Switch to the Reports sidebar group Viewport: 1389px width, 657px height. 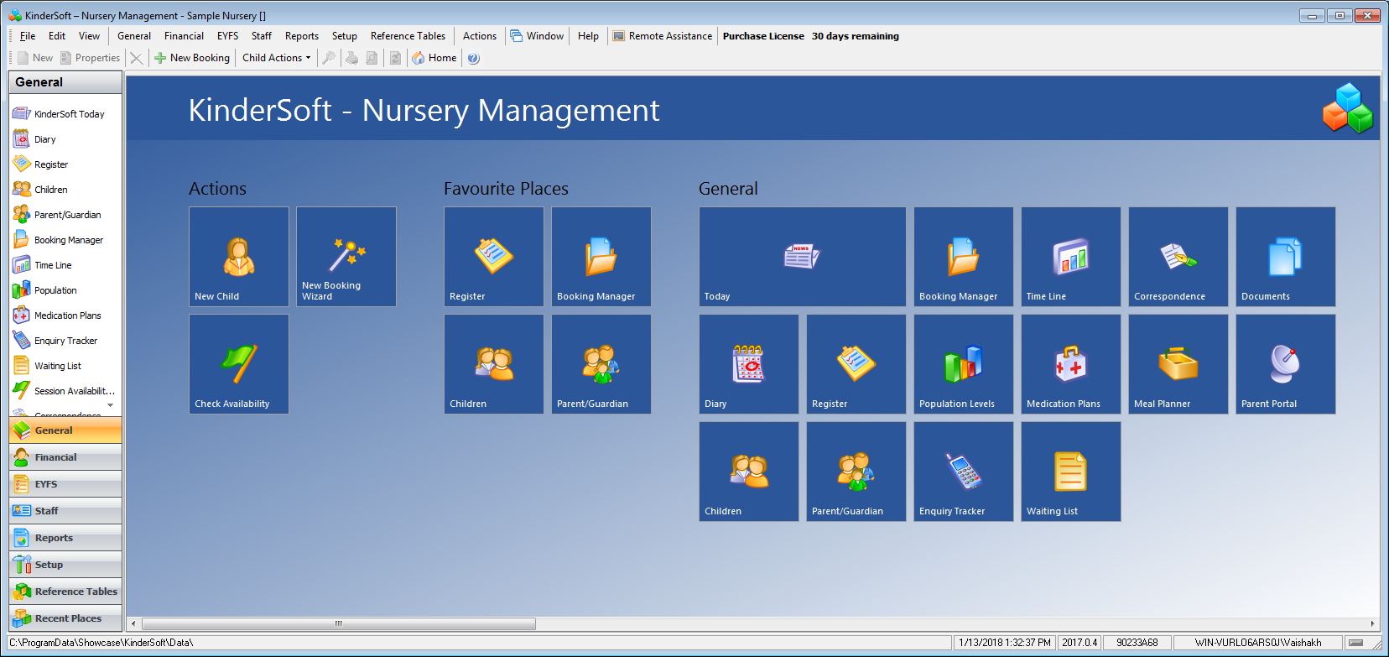[x=65, y=538]
